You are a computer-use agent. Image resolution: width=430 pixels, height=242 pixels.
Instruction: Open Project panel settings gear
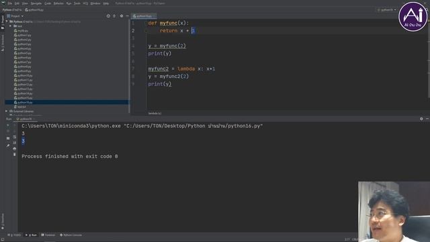coord(122,16)
